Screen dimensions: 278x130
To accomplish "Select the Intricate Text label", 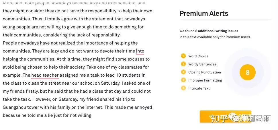I will click(199, 88).
